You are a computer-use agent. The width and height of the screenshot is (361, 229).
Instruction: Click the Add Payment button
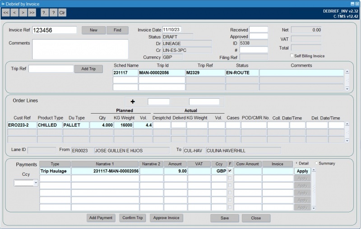click(101, 218)
